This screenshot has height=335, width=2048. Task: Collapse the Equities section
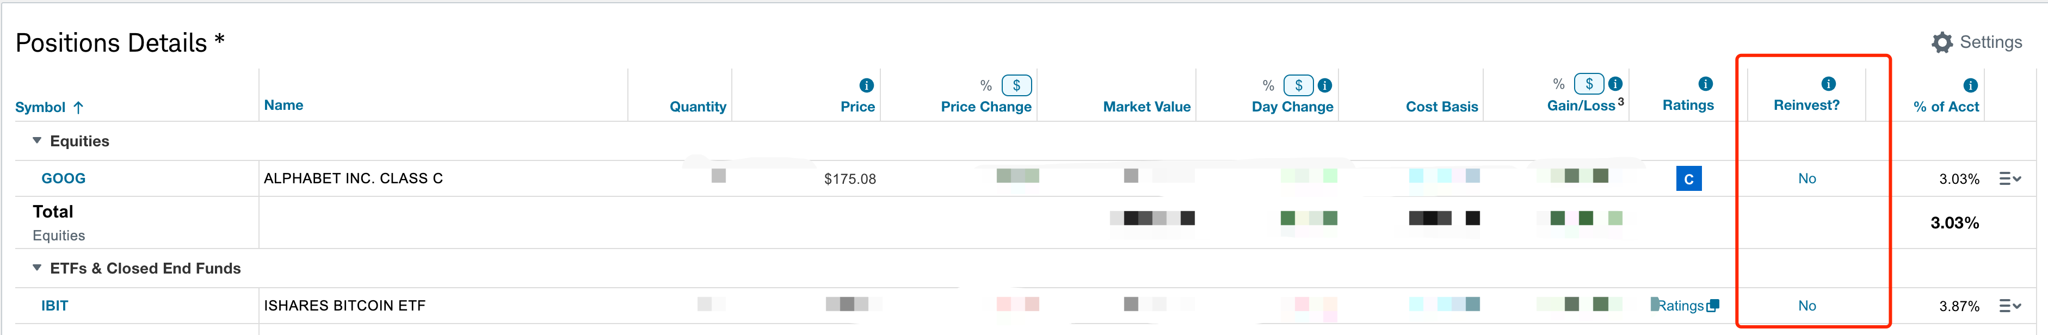click(36, 140)
